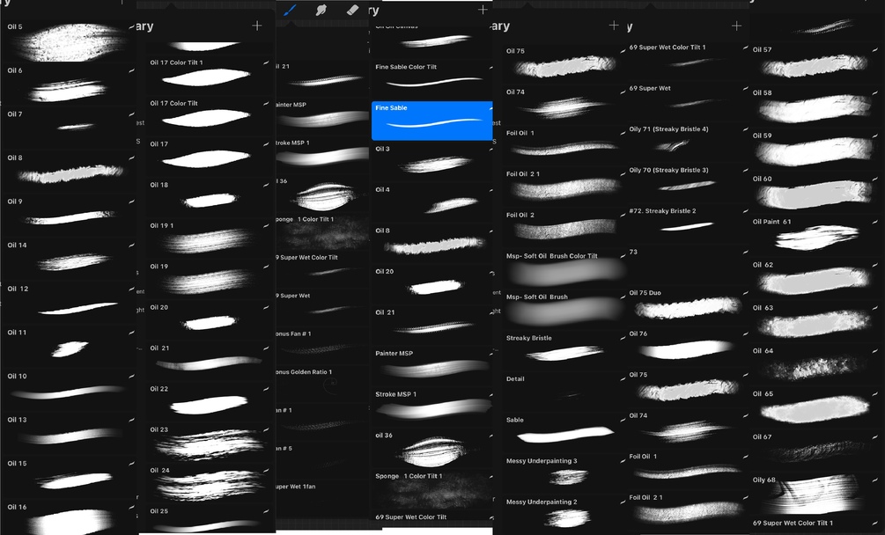The width and height of the screenshot is (885, 535).
Task: Select the Oil 11 brush
Action: (69, 348)
